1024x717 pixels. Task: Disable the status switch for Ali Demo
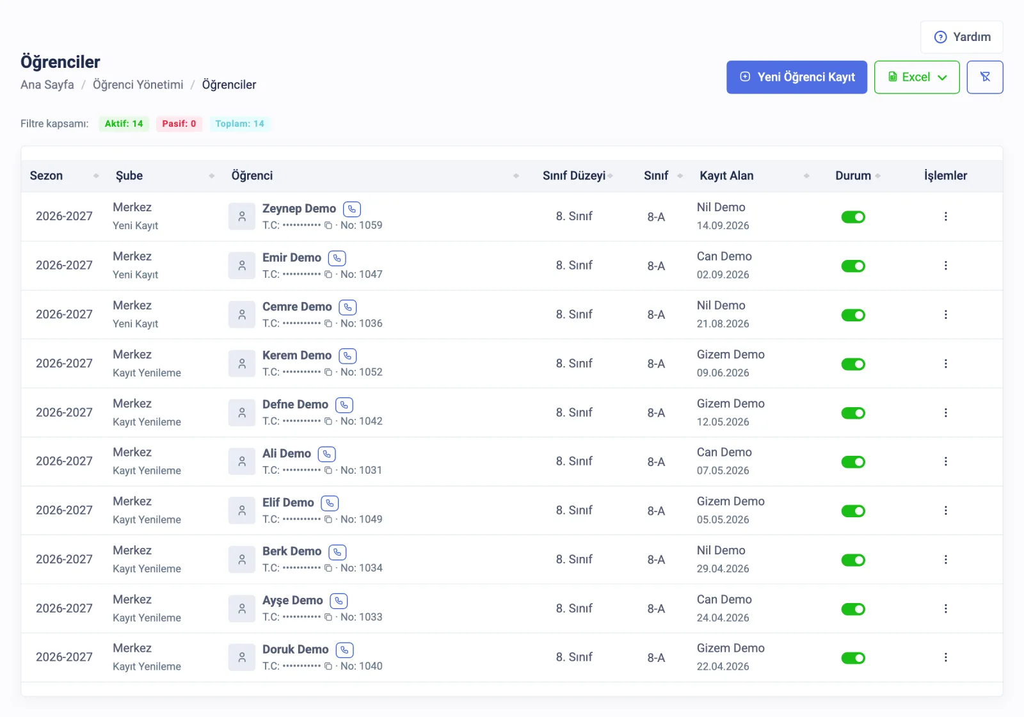(x=853, y=462)
